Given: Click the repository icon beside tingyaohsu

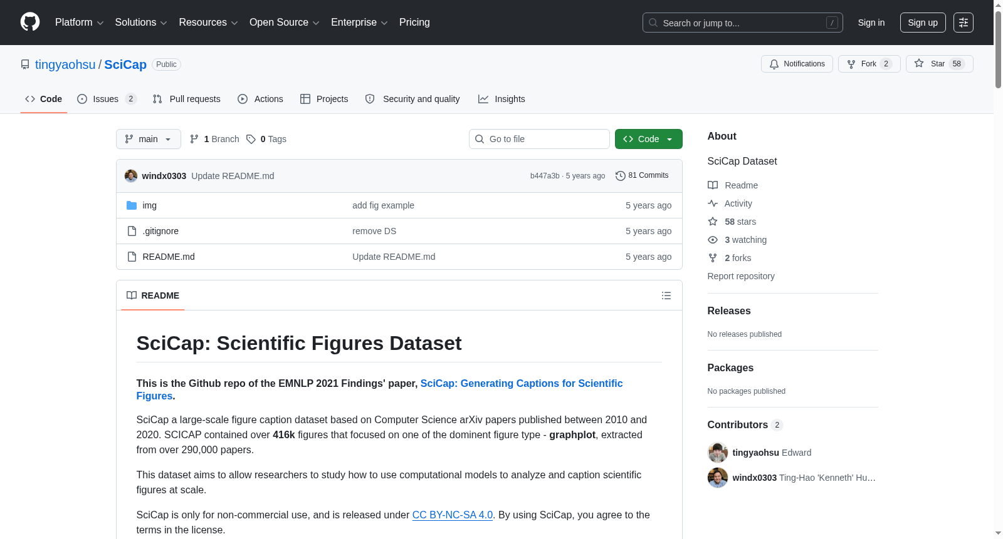Looking at the screenshot, I should pos(25,64).
